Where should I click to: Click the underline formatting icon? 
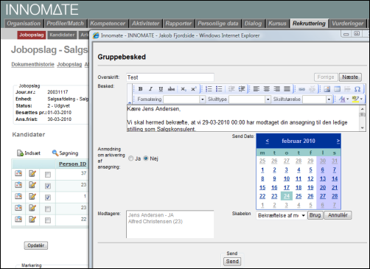point(161,89)
